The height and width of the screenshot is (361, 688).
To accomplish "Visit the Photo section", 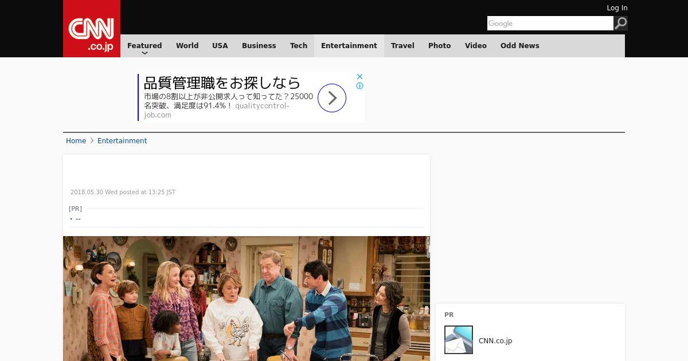I will click(440, 46).
